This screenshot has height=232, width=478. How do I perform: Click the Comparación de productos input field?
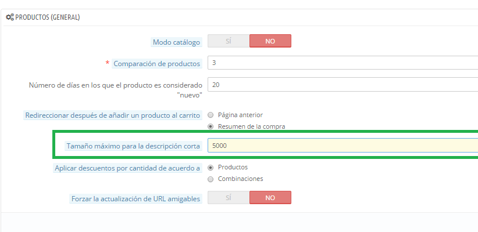point(343,63)
